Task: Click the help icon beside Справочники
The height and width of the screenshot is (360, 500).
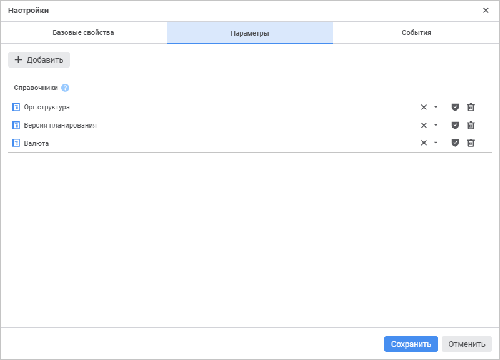Action: point(66,88)
